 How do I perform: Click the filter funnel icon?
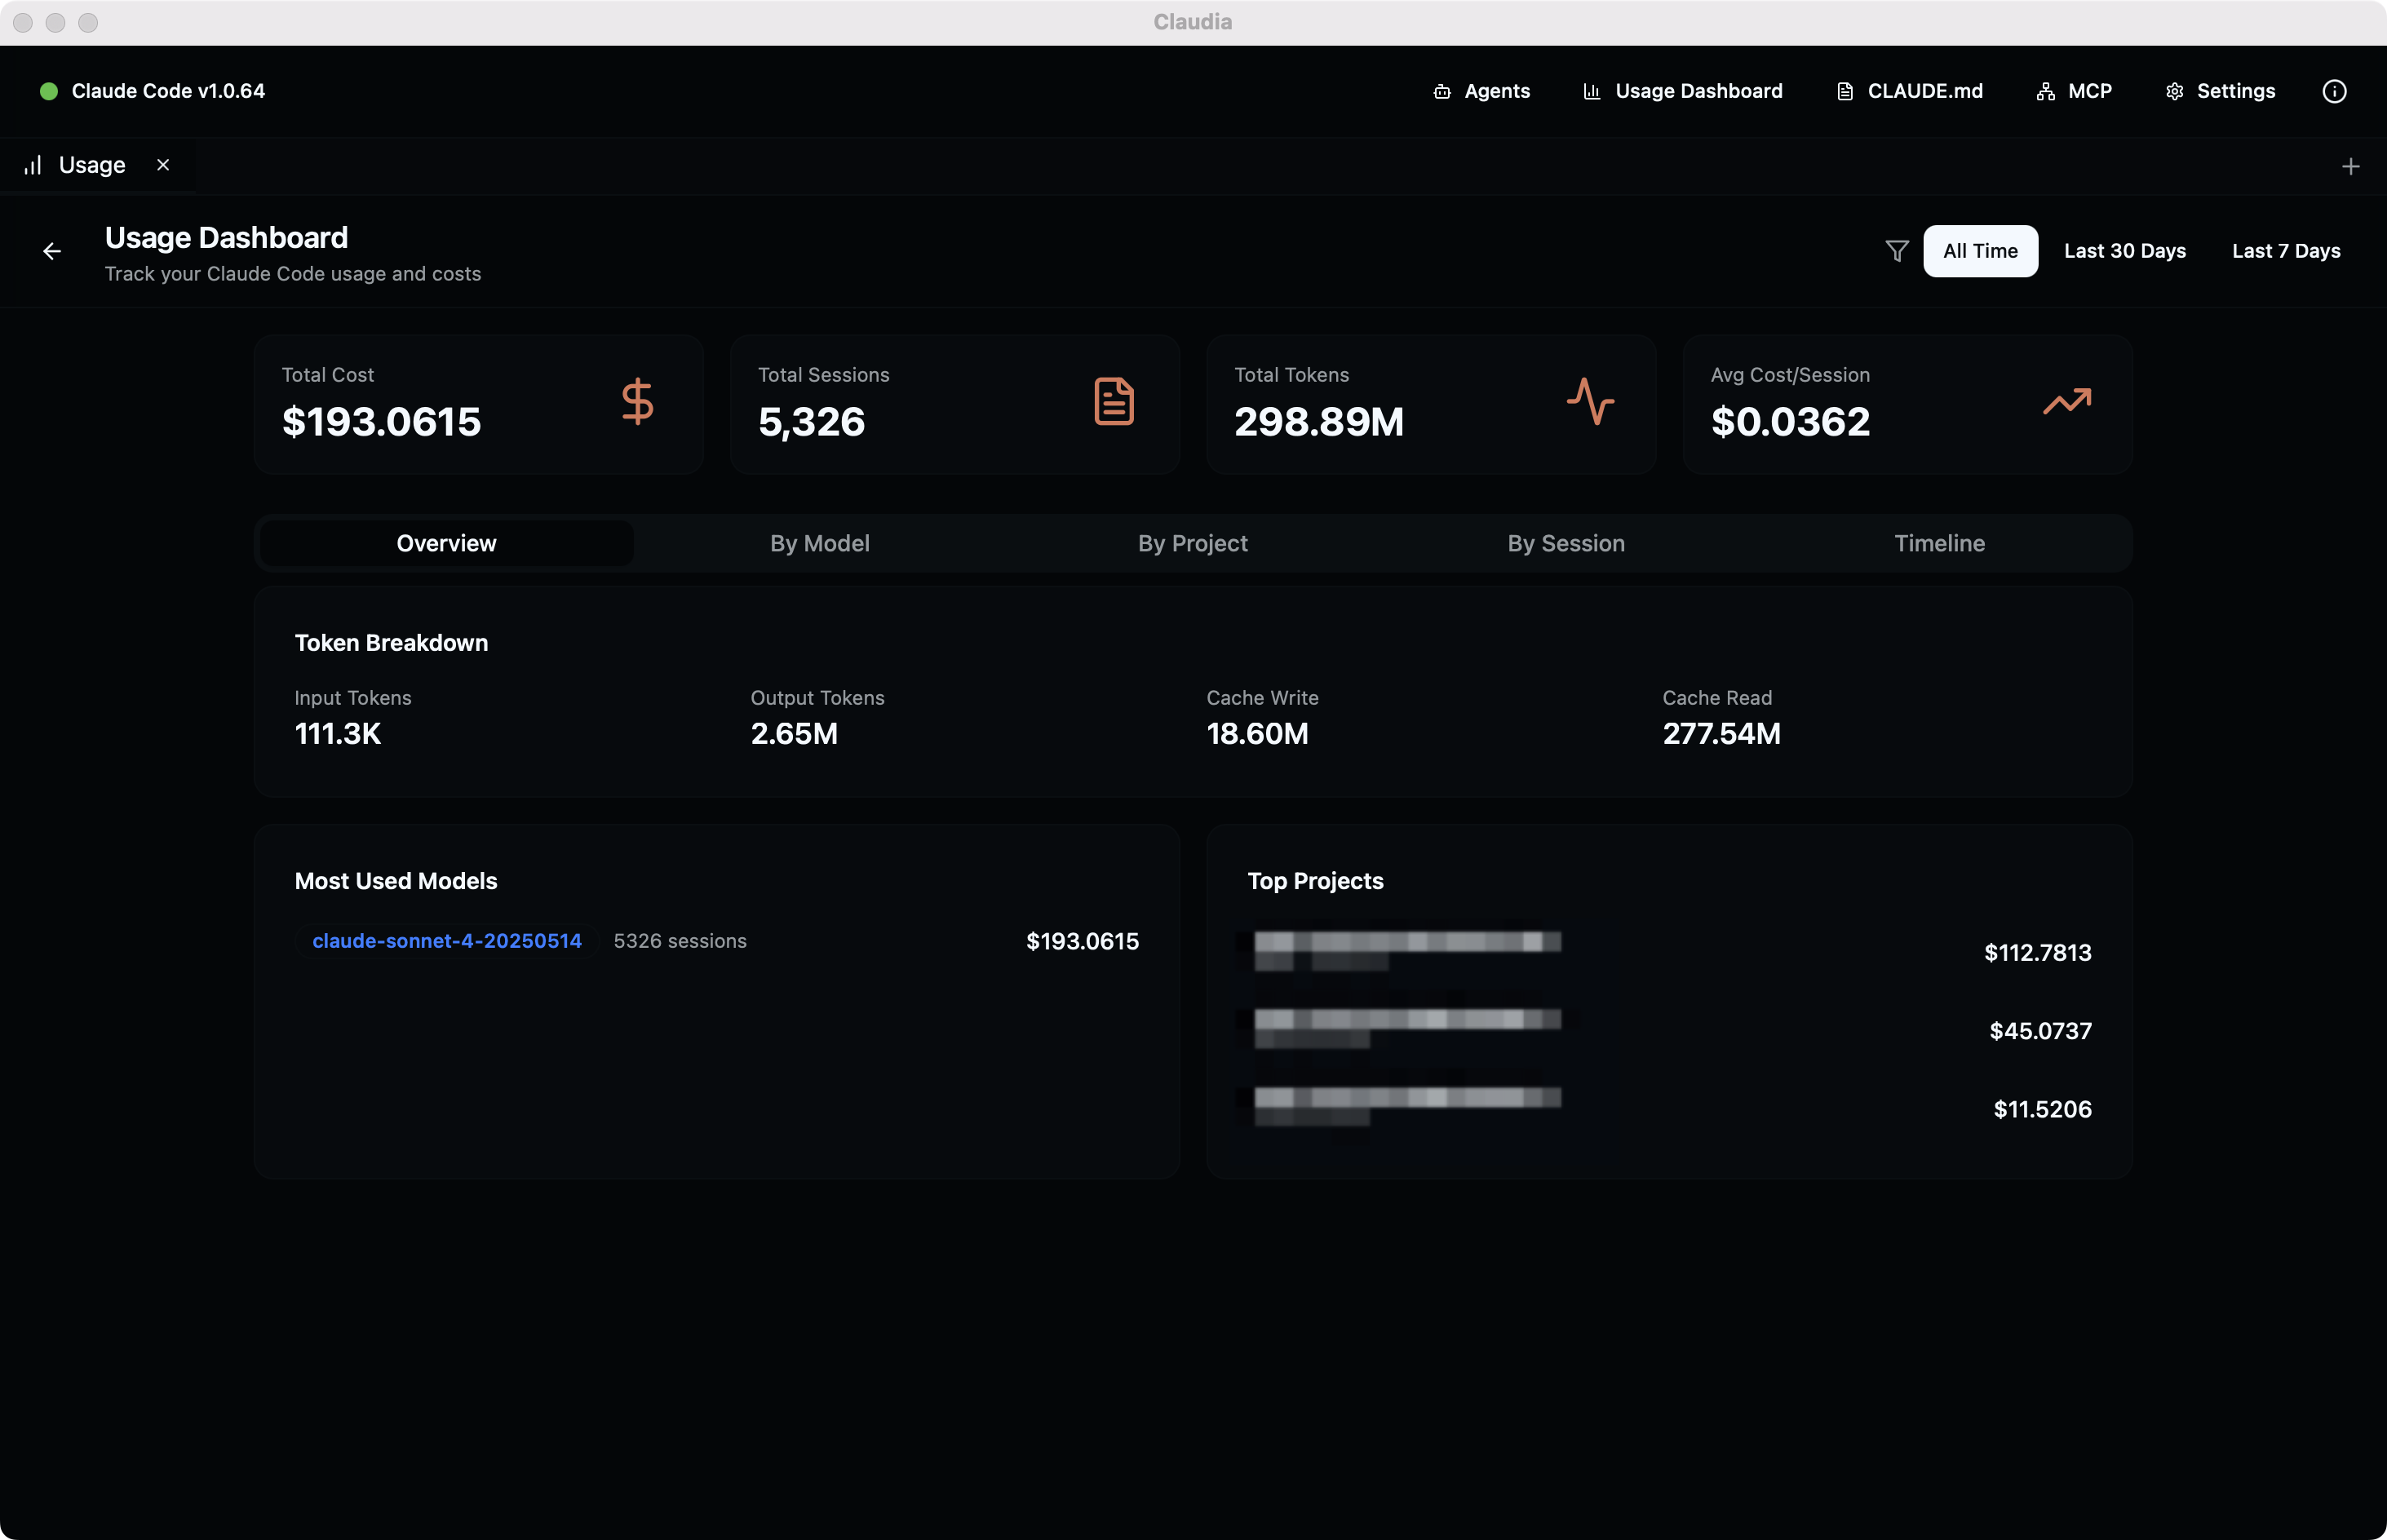1897,251
